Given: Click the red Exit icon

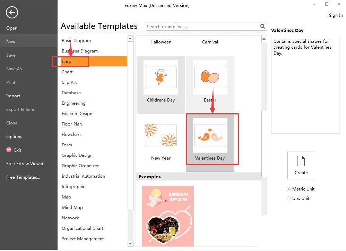Looking at the screenshot, I should click(x=9, y=150).
